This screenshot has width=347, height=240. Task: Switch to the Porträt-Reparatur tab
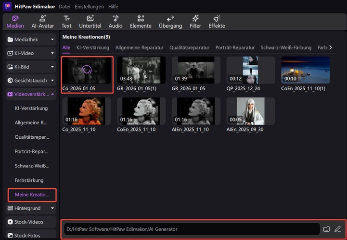235,48
